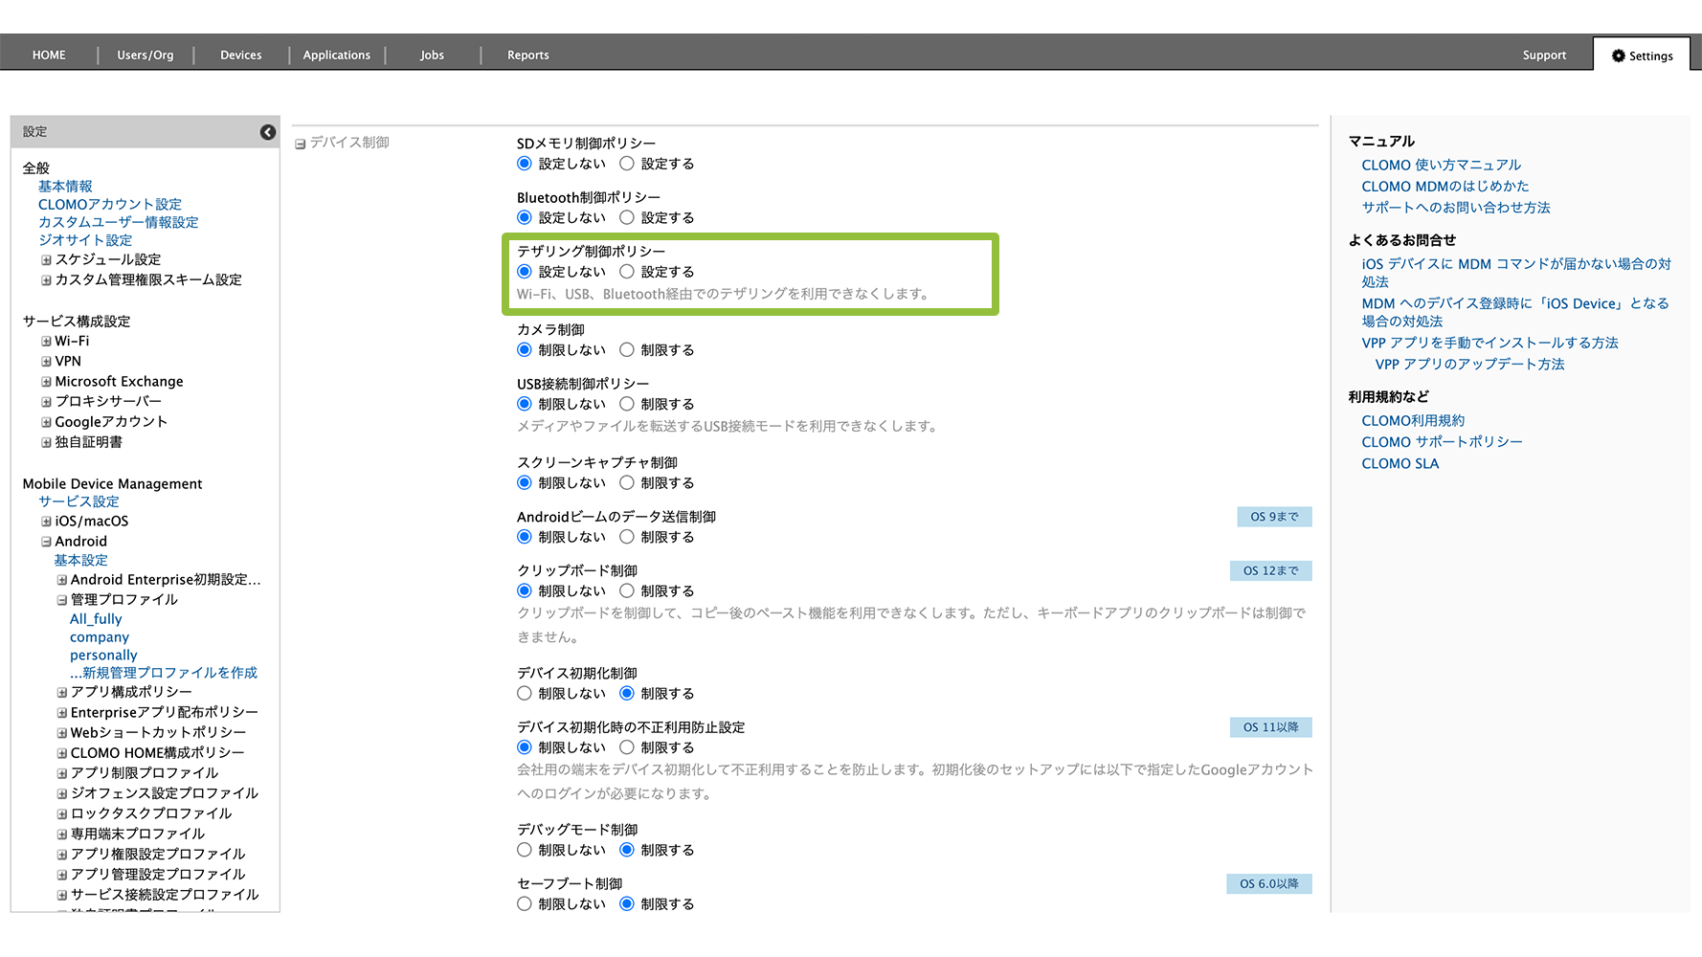Viewport: 1702px width, 957px height.
Task: Select 制限する for カメラ制御
Action: coord(627,350)
